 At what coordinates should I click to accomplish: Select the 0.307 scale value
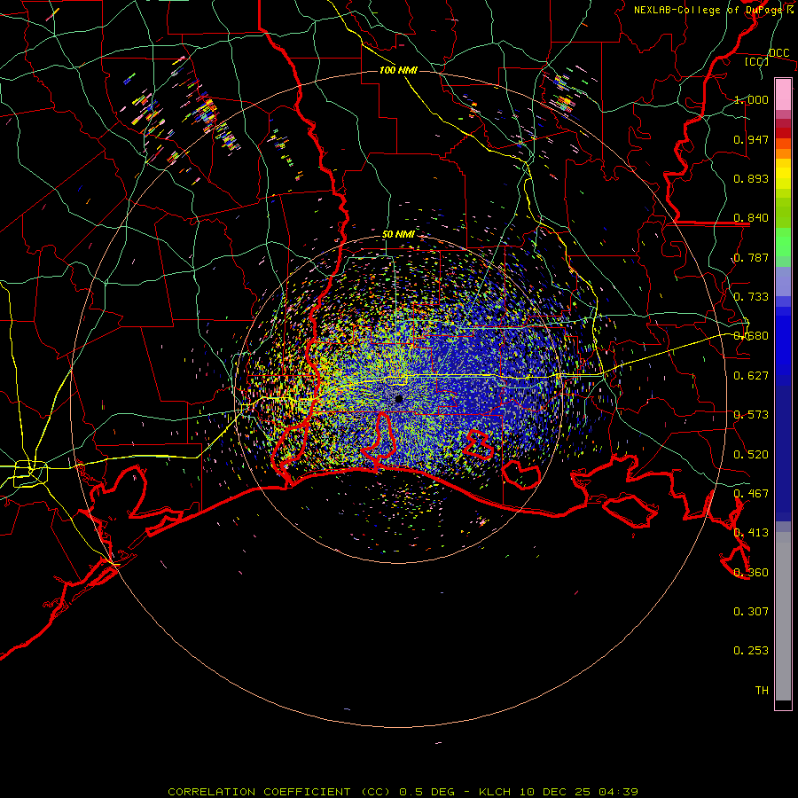[751, 612]
